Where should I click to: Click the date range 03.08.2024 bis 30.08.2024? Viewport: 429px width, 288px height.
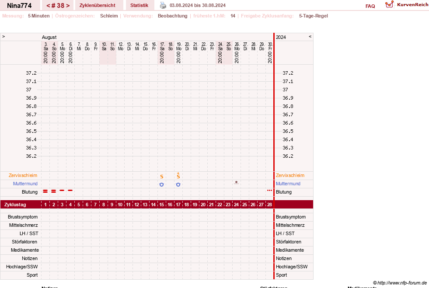(x=198, y=5)
